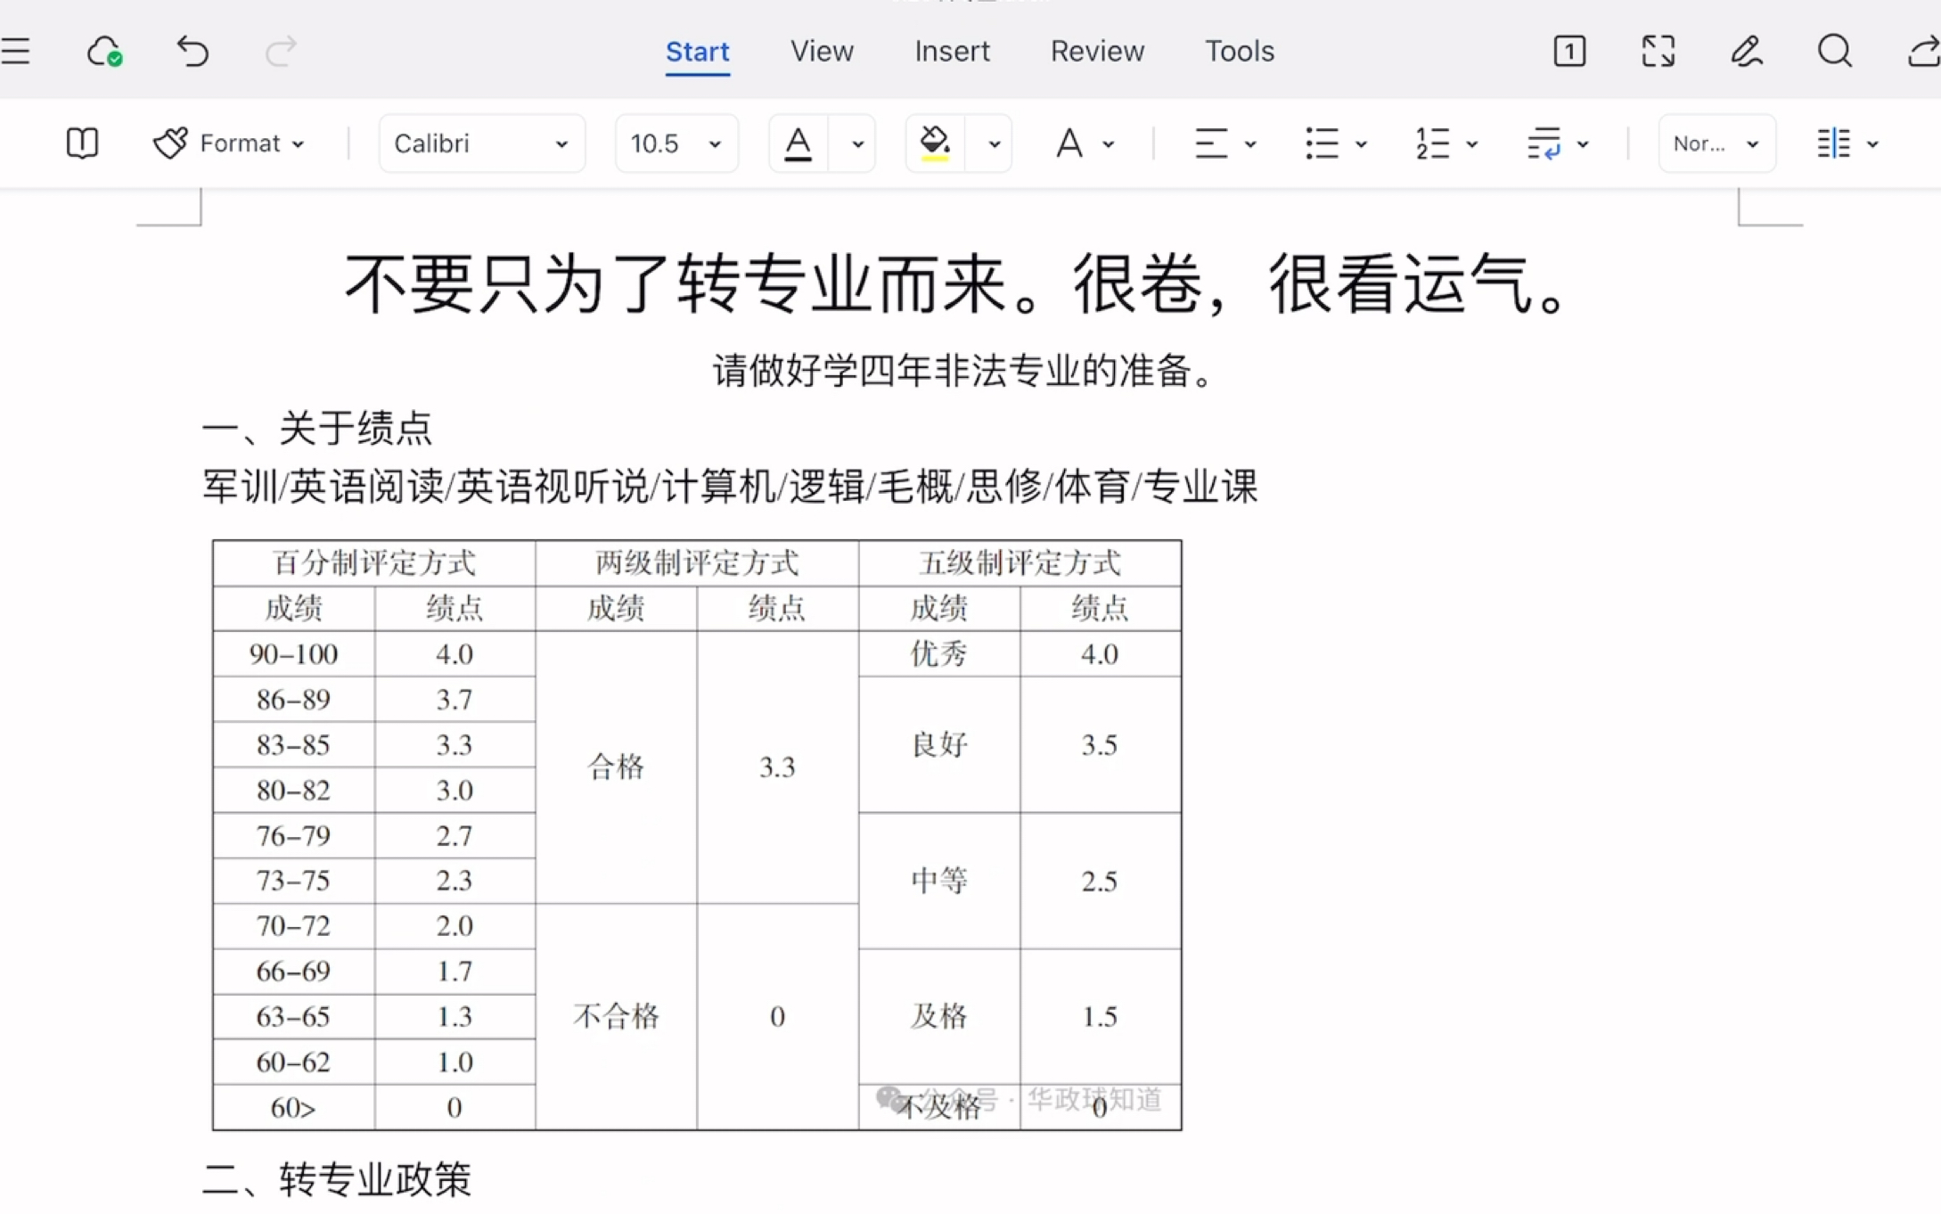Expand columns layout options arrow
Image resolution: width=1941 pixels, height=1214 pixels.
1872,144
